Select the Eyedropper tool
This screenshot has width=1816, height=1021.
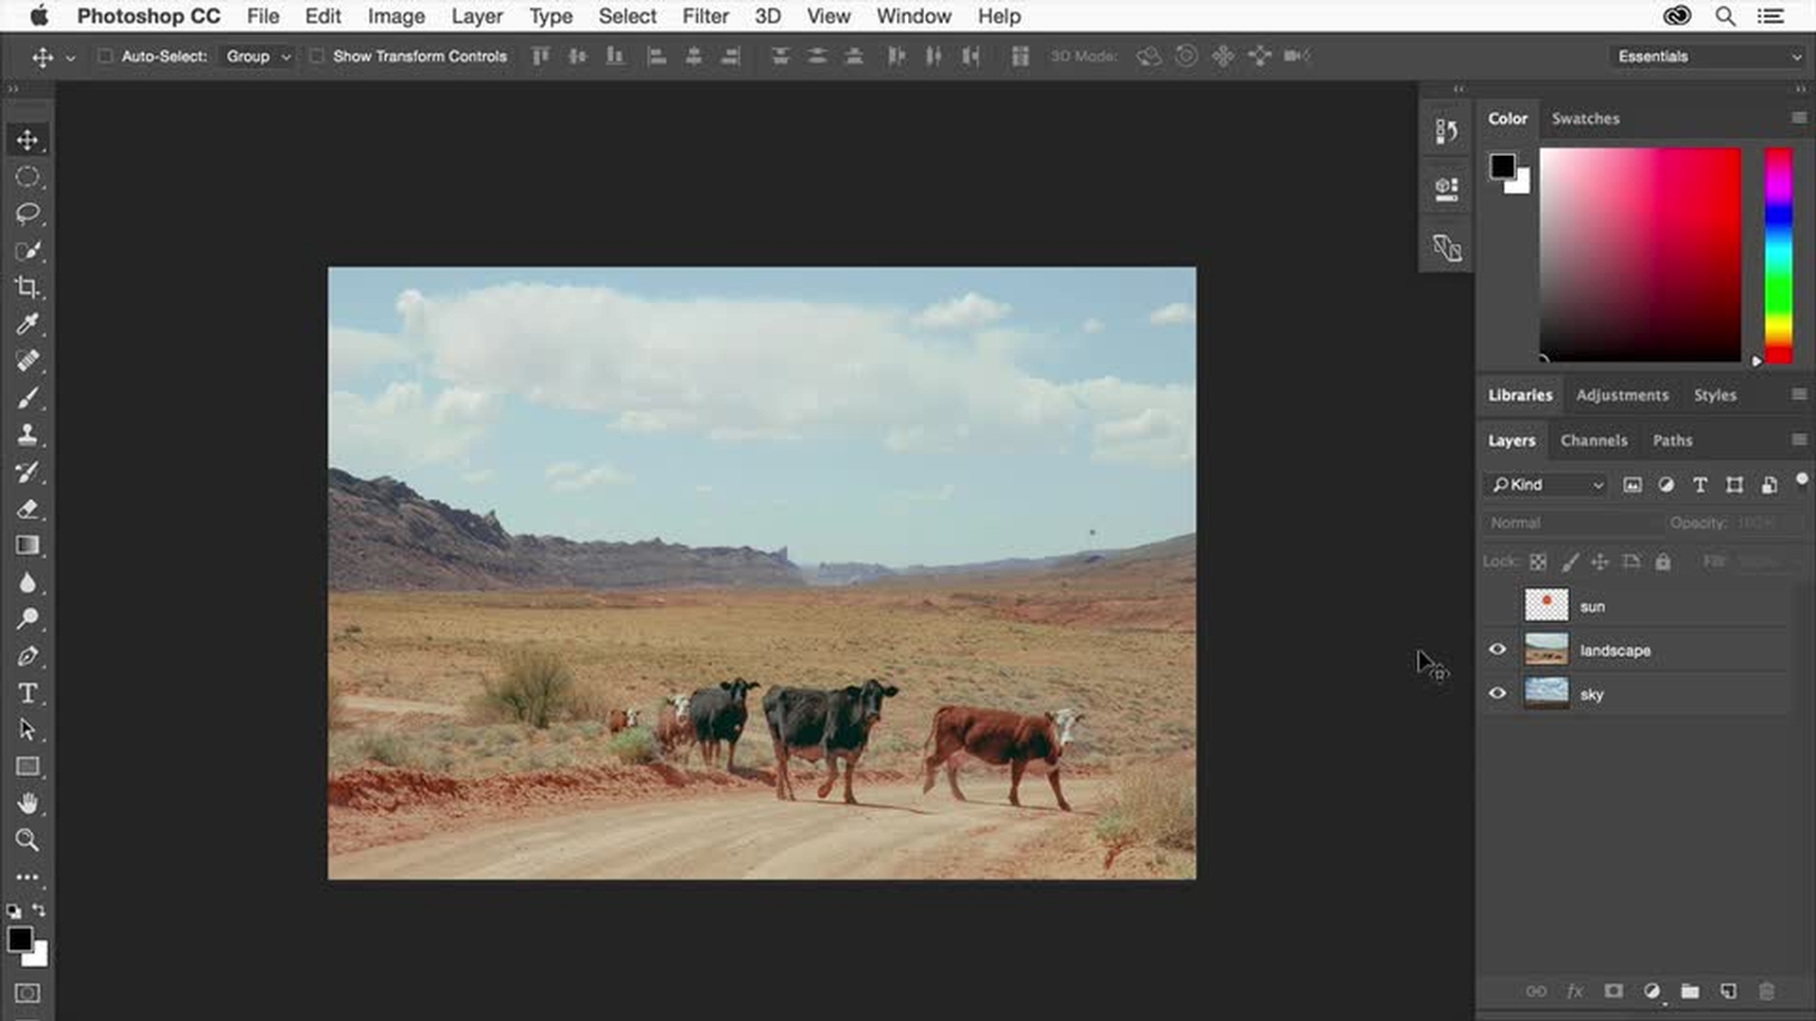point(27,324)
